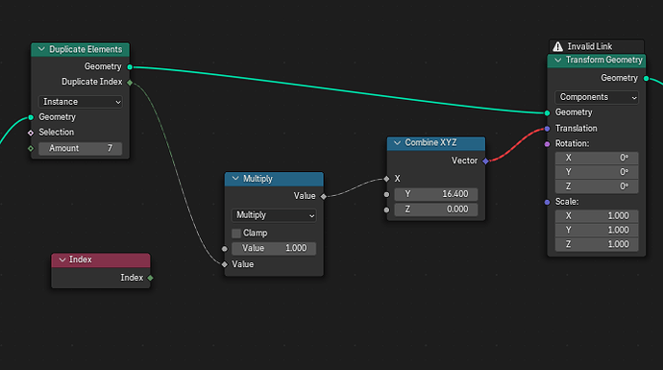Viewport: 663px width, 370px height.
Task: Click the Duplicate Index label
Action: pyautogui.click(x=91, y=82)
